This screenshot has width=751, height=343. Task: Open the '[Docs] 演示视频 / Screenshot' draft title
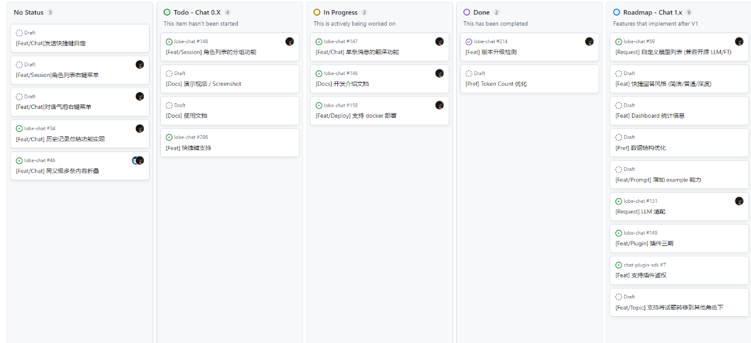point(203,84)
